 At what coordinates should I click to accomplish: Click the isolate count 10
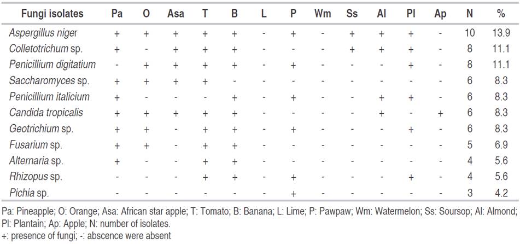point(470,33)
